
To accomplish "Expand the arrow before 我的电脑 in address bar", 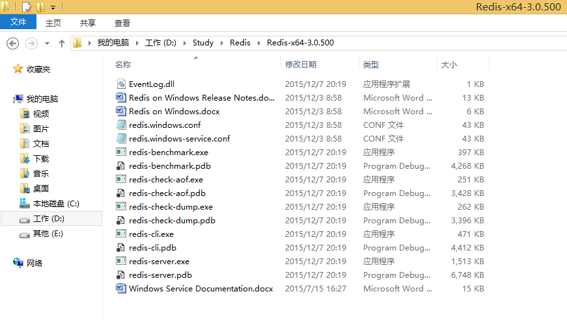I will coord(89,43).
